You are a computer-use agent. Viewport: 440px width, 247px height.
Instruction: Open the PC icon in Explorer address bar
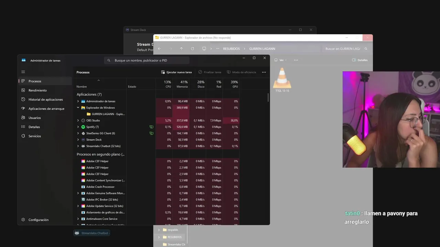(204, 49)
